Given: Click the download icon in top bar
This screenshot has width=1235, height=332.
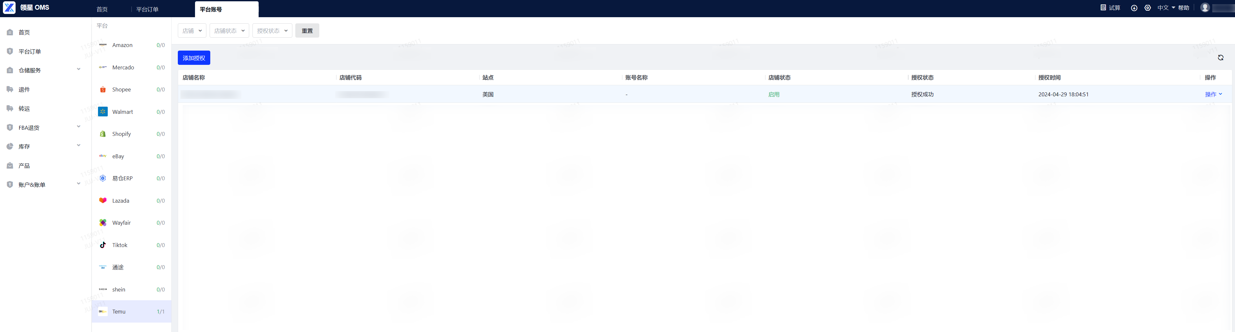Looking at the screenshot, I should point(1134,8).
